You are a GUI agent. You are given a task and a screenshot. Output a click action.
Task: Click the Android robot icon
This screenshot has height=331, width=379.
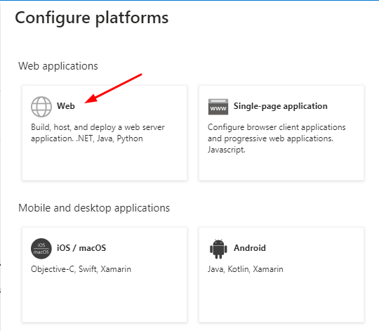coord(218,249)
